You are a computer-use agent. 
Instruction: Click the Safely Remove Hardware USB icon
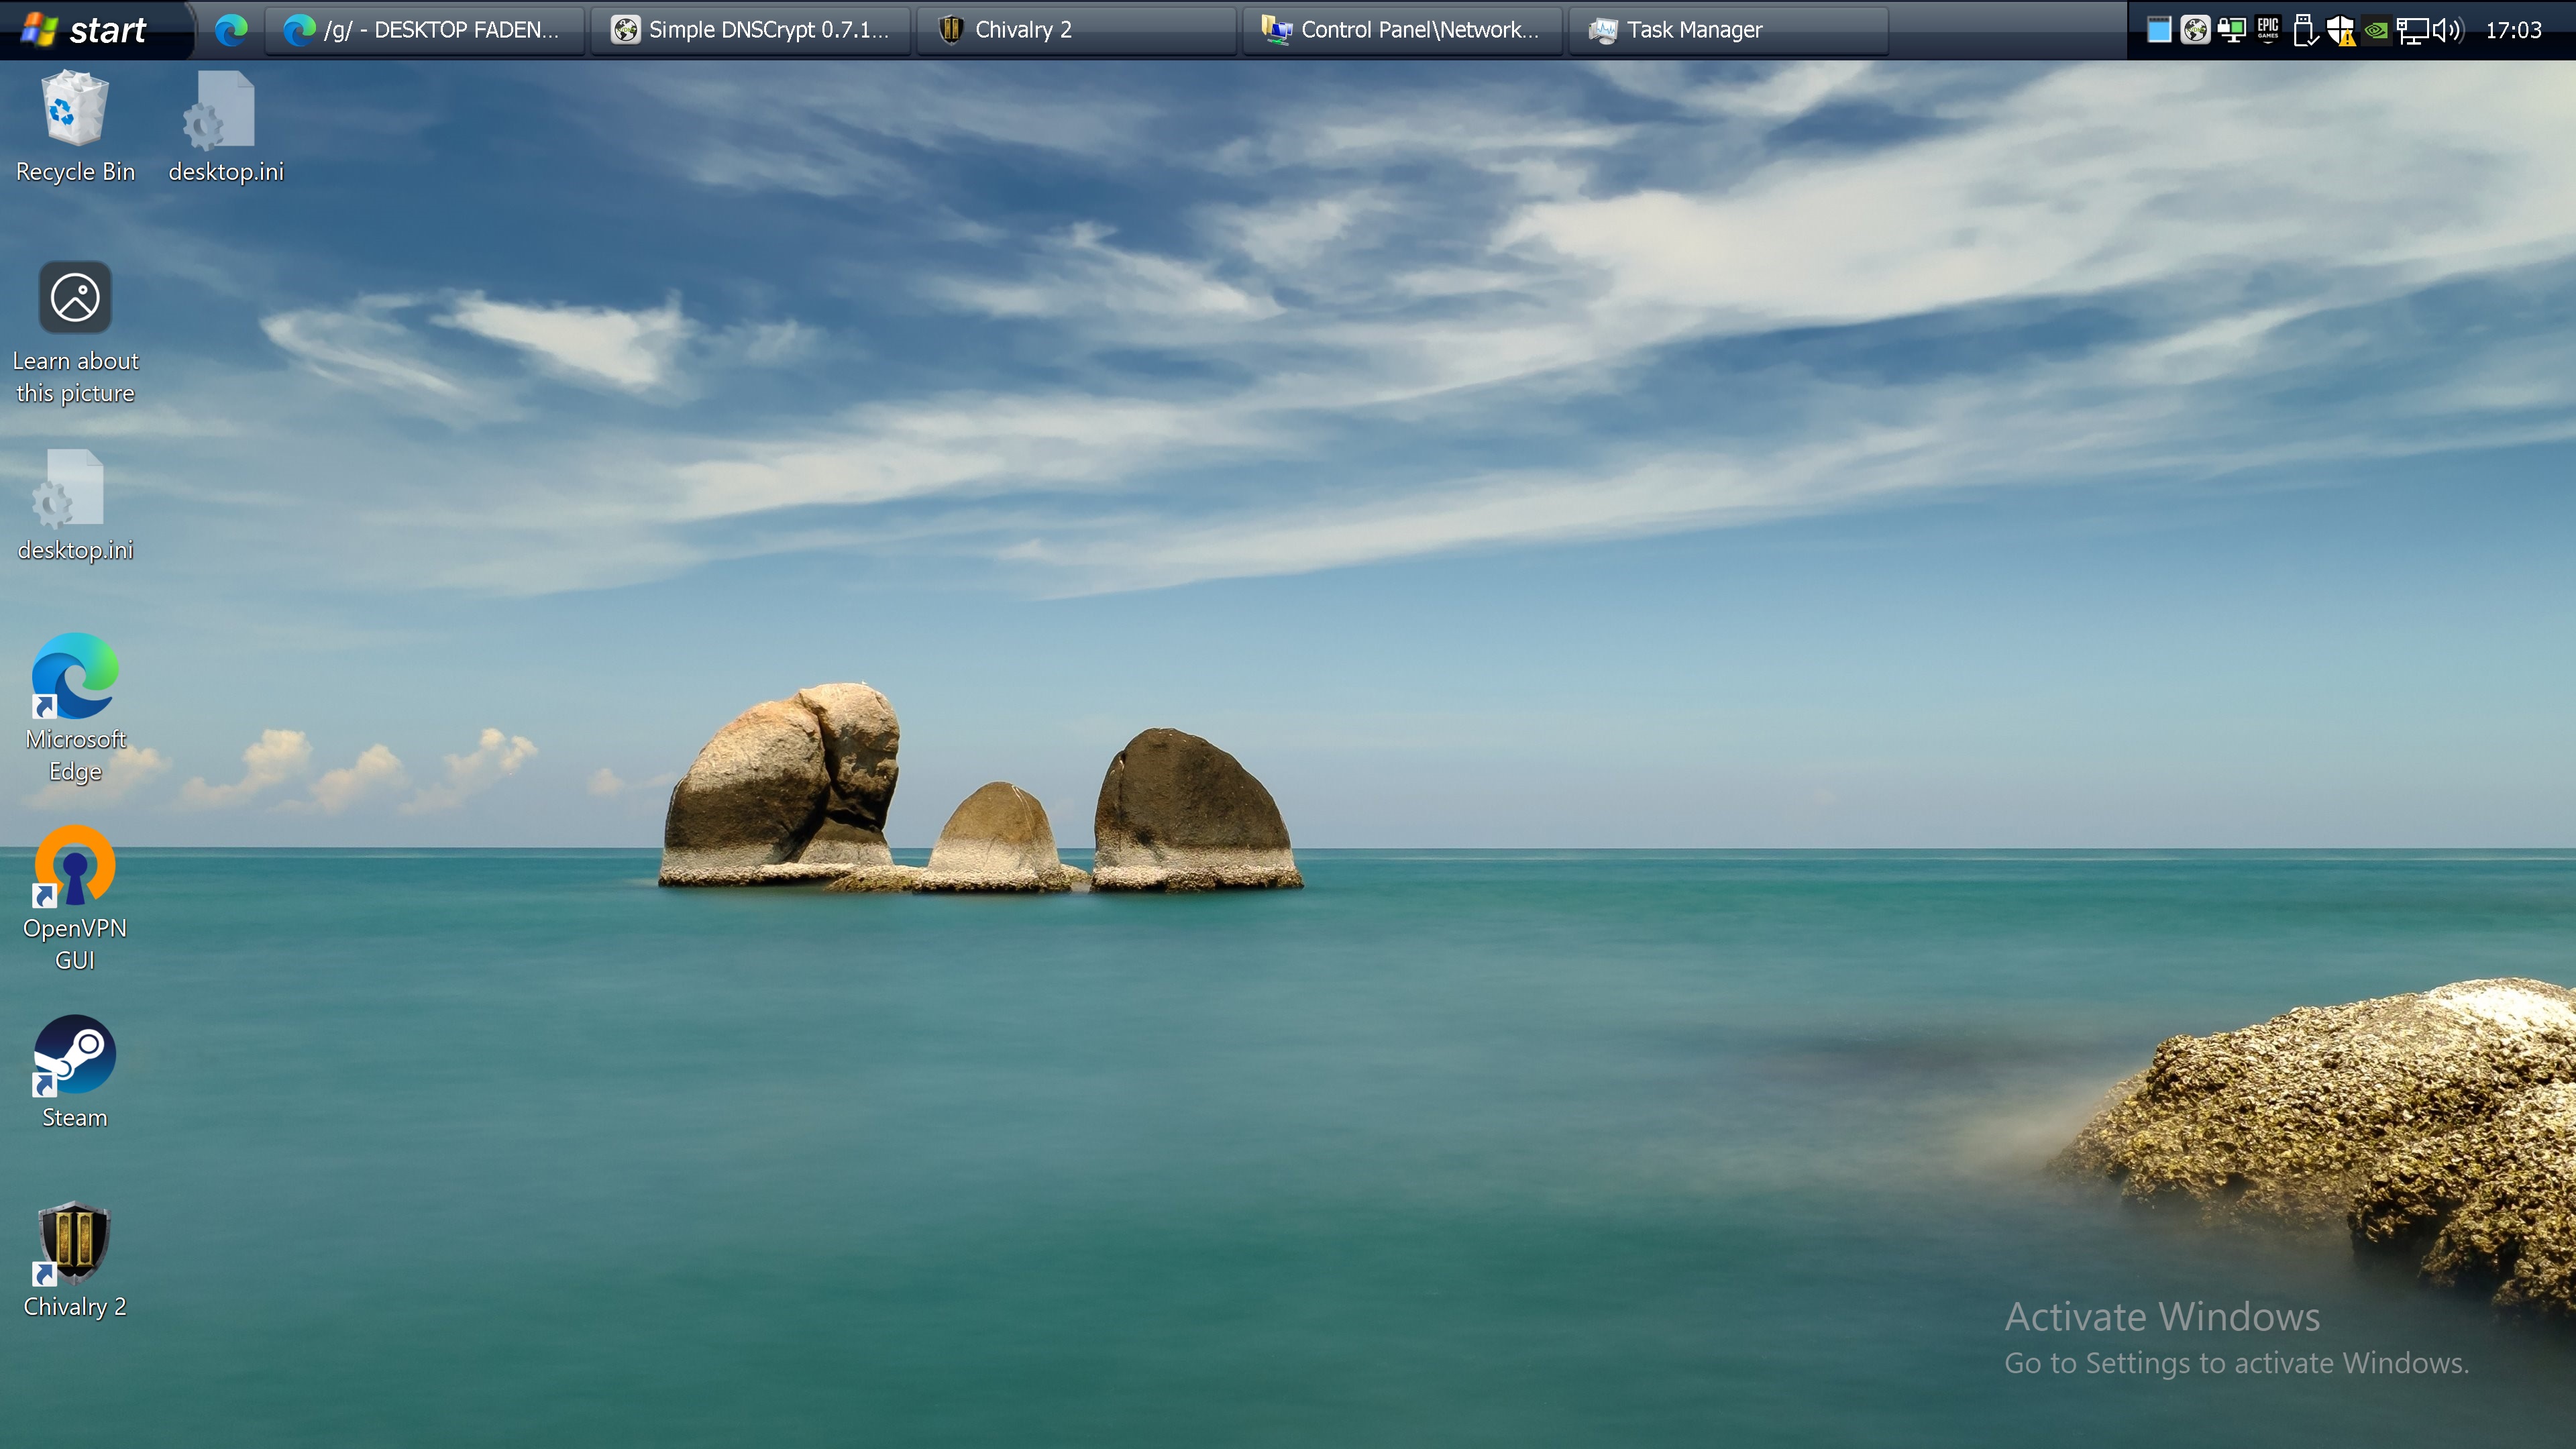click(2304, 30)
